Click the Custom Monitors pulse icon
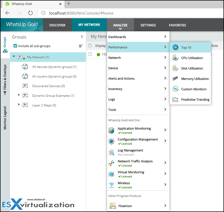The width and height of the screenshot is (224, 212). tap(176, 89)
